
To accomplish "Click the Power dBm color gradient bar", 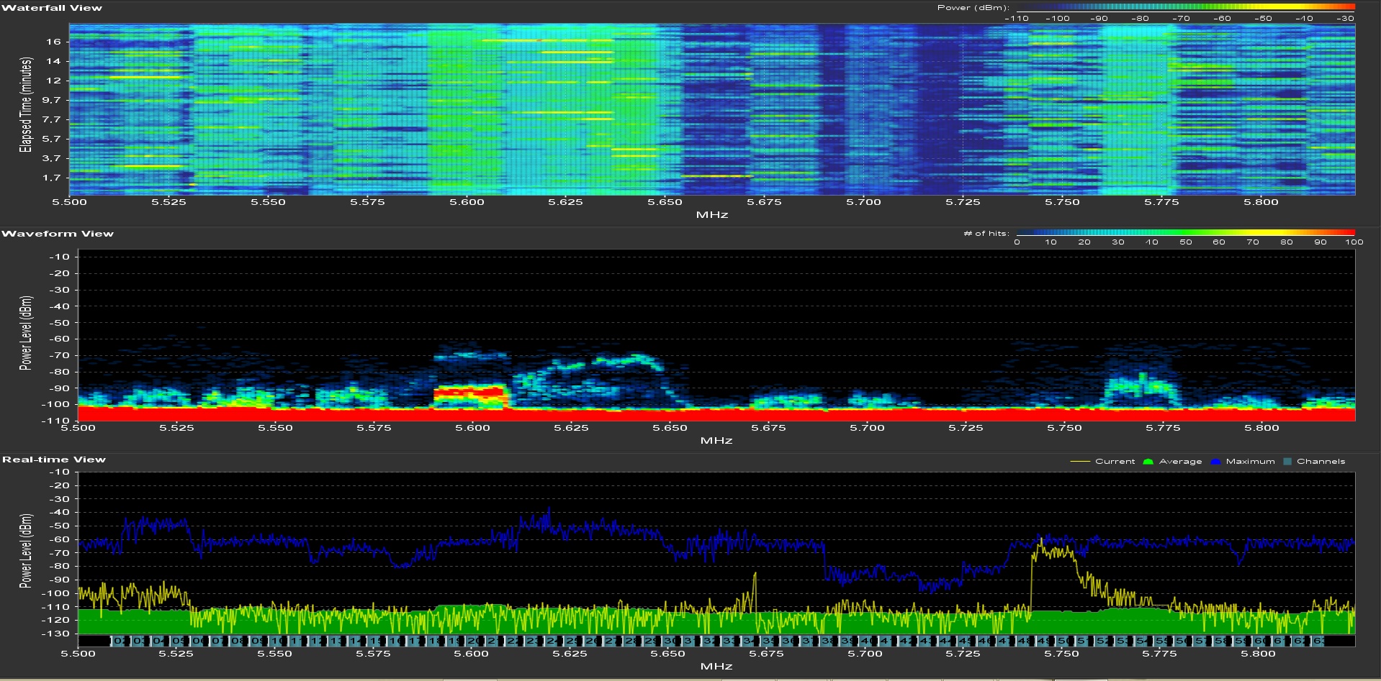I will pos(1184,8).
